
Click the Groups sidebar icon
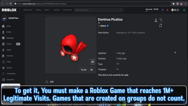[x=3, y=68]
